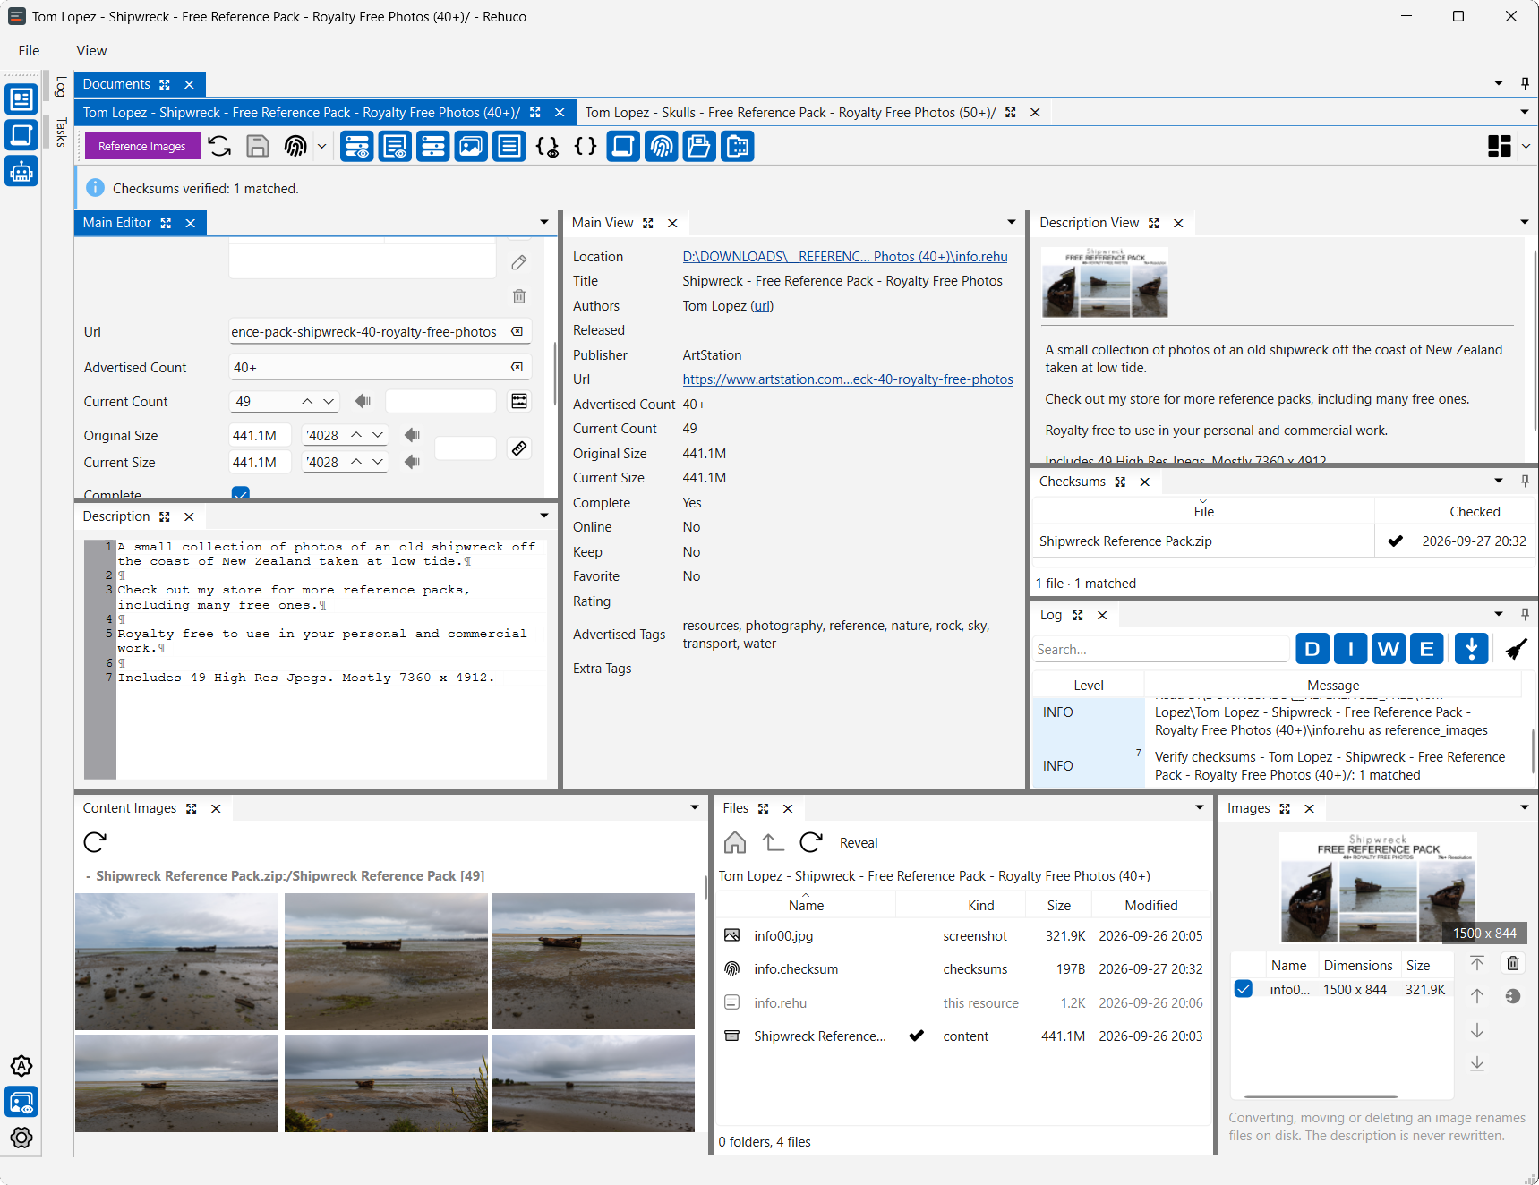The height and width of the screenshot is (1185, 1539).
Task: Click the up-folder arrow in Files panel
Action: pos(773,842)
